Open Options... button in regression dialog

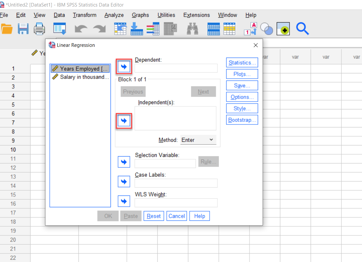[242, 97]
